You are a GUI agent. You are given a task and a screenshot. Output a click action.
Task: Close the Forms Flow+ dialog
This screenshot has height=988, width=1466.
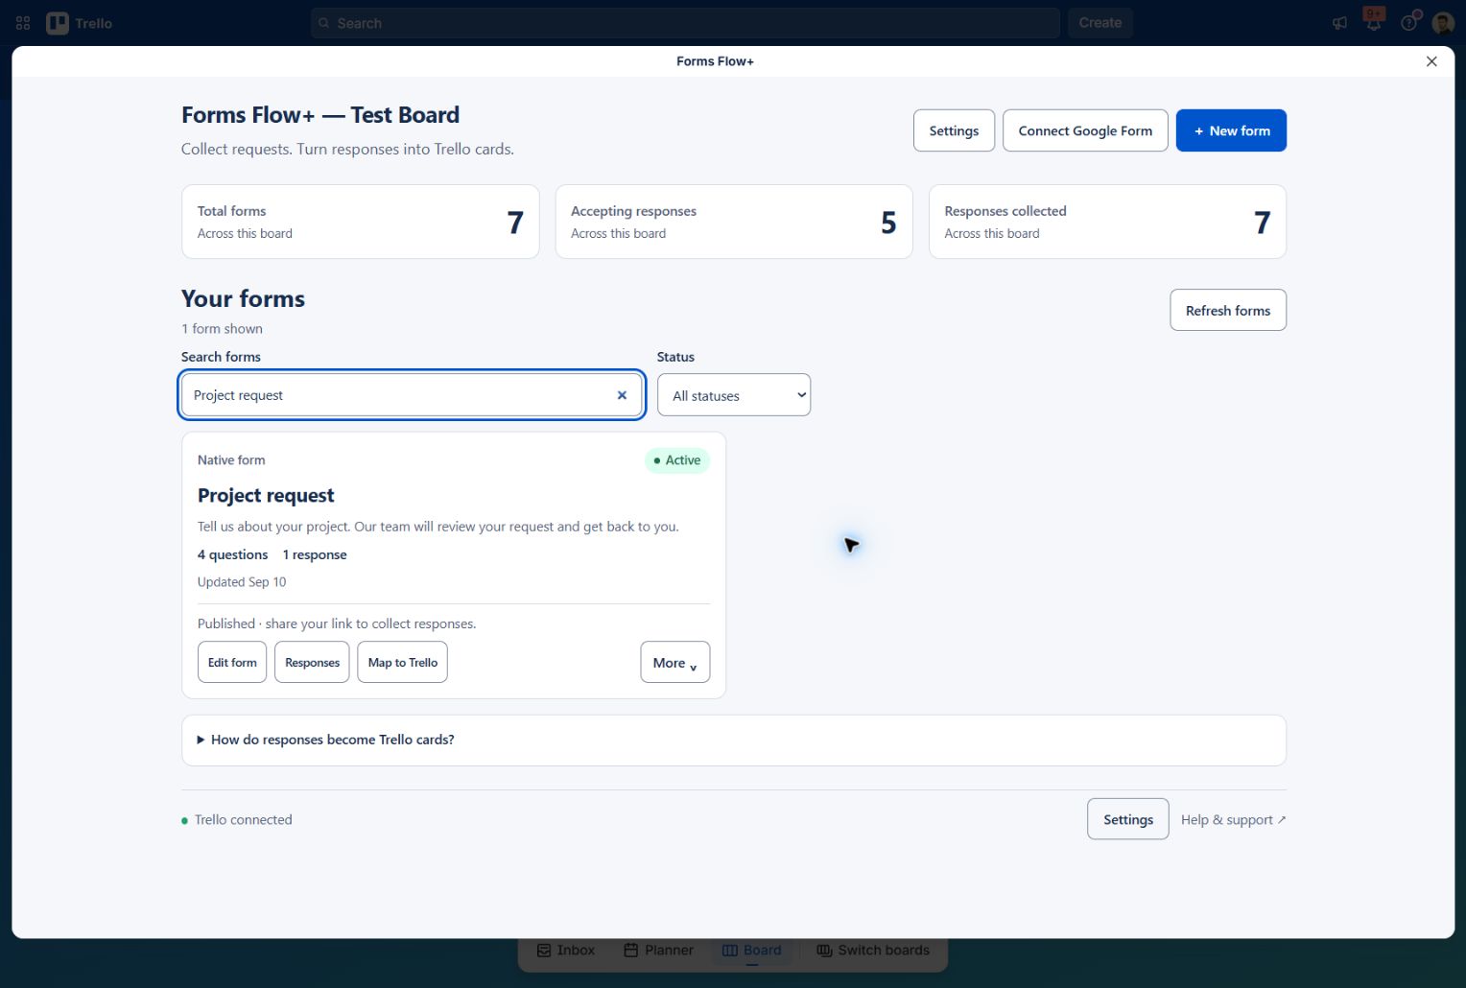(1431, 61)
